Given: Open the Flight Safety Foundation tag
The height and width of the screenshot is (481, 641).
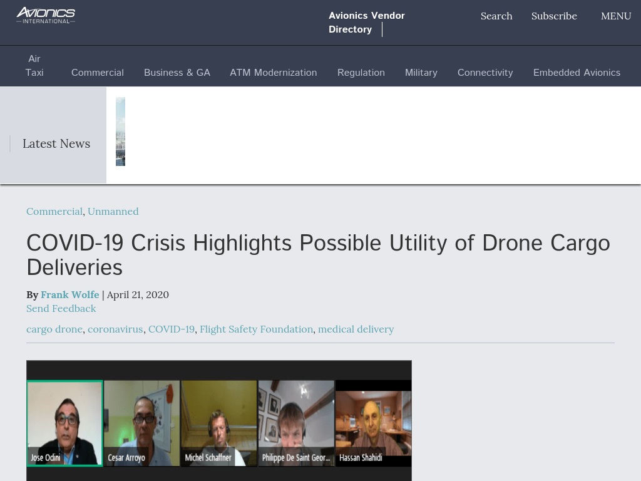Looking at the screenshot, I should tap(256, 329).
